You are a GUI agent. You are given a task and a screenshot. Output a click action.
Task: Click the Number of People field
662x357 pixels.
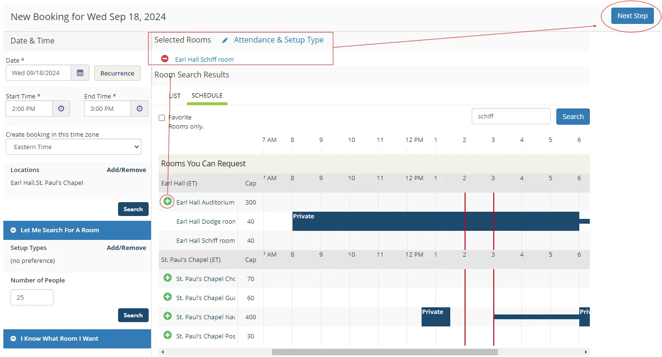coord(32,297)
